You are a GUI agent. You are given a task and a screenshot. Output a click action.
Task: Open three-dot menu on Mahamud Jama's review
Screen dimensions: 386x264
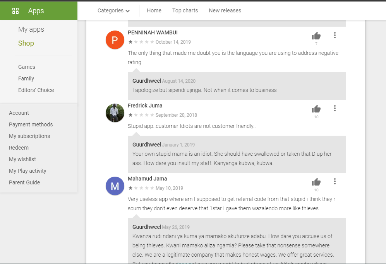[x=335, y=181]
